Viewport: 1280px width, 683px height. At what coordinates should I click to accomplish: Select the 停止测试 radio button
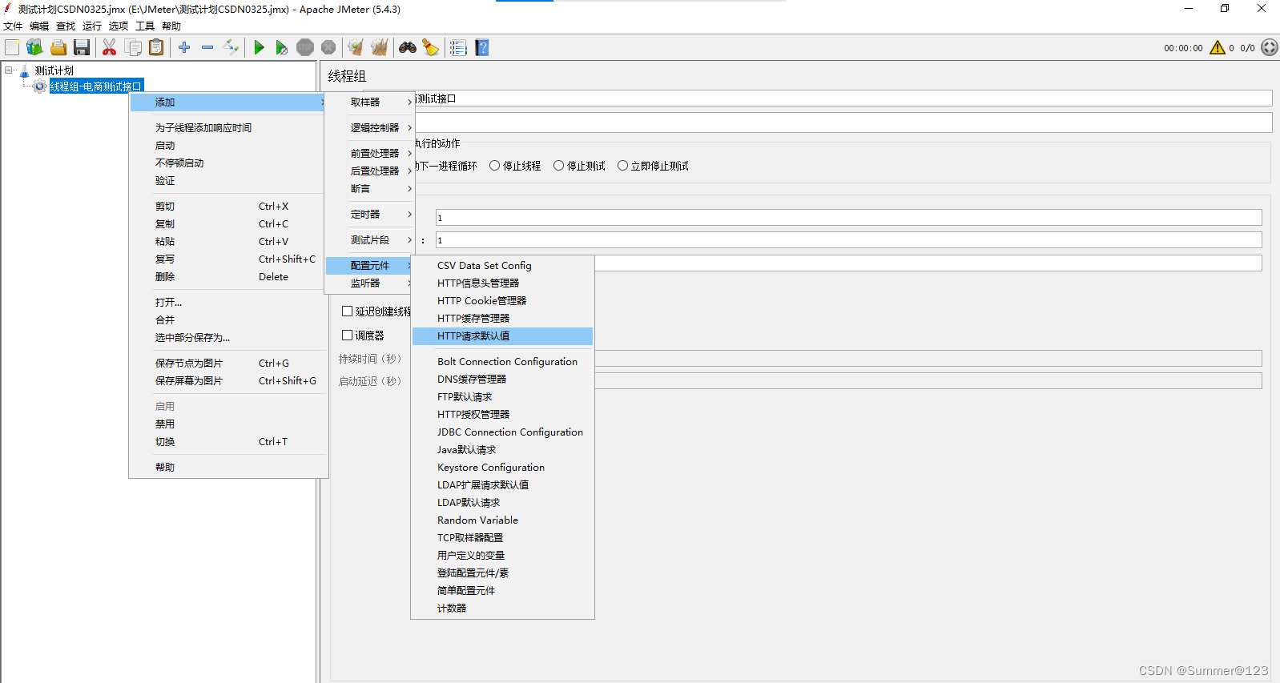coord(558,166)
